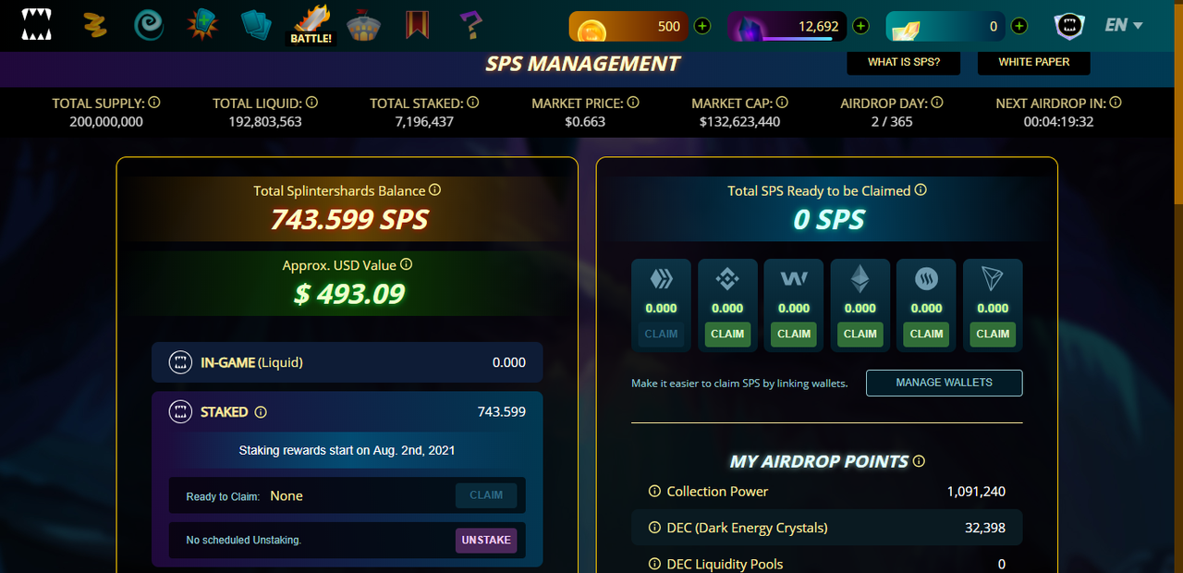Show info for Market Cap
The width and height of the screenshot is (1183, 573).
click(x=782, y=103)
